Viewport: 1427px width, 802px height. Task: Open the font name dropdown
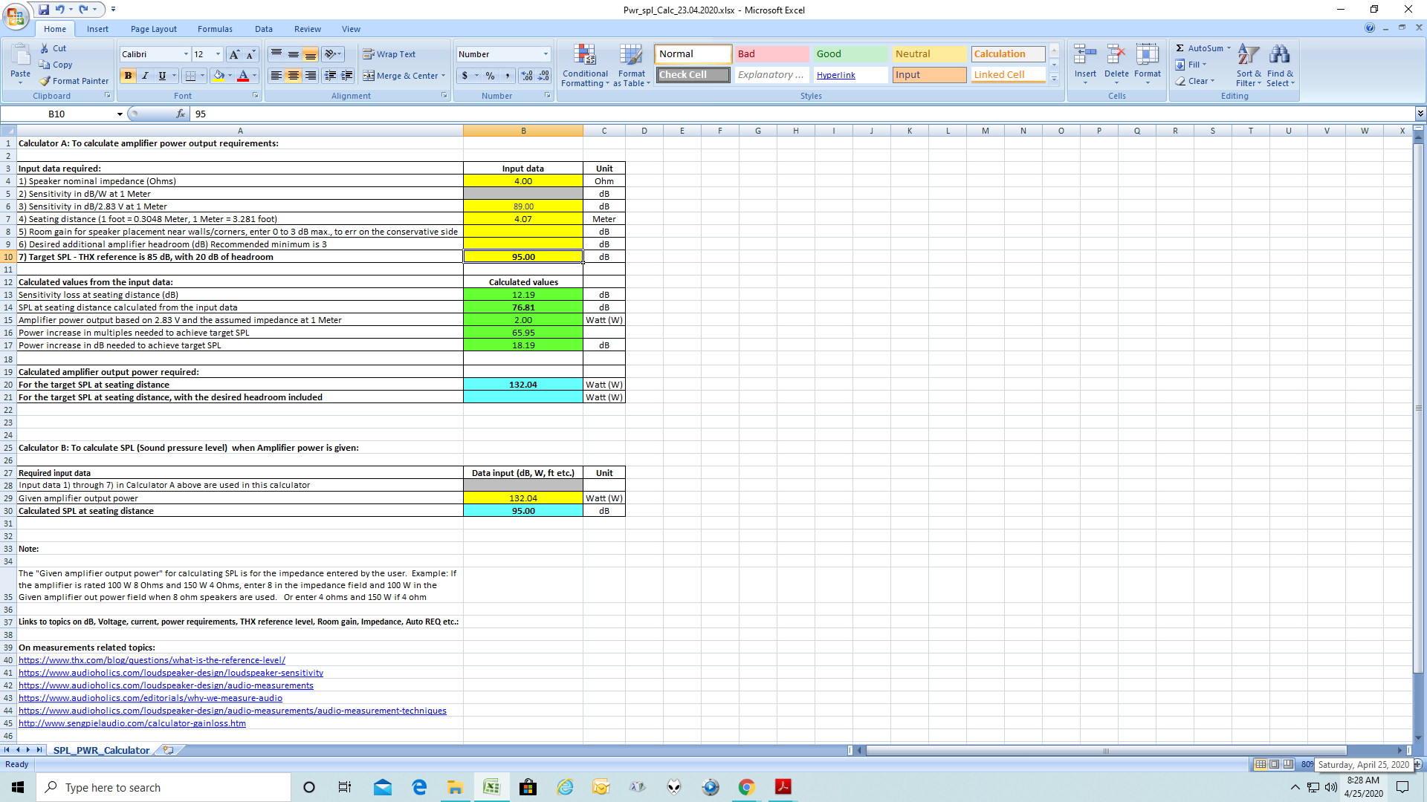186,54
